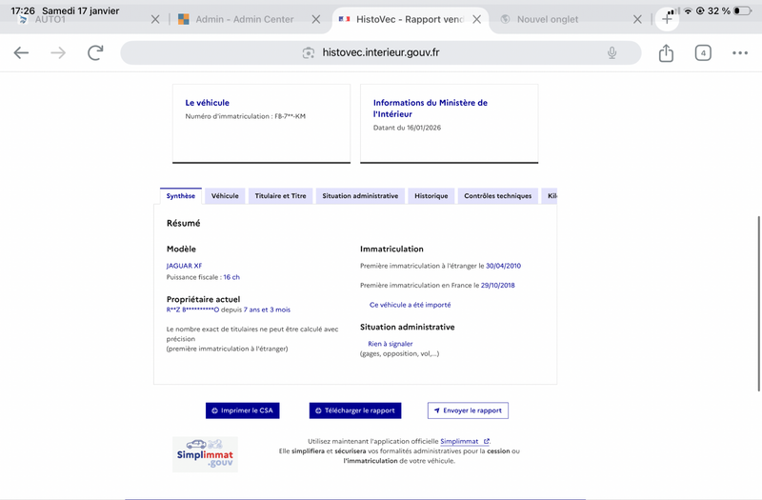Switch to the Historique tab

tap(431, 196)
